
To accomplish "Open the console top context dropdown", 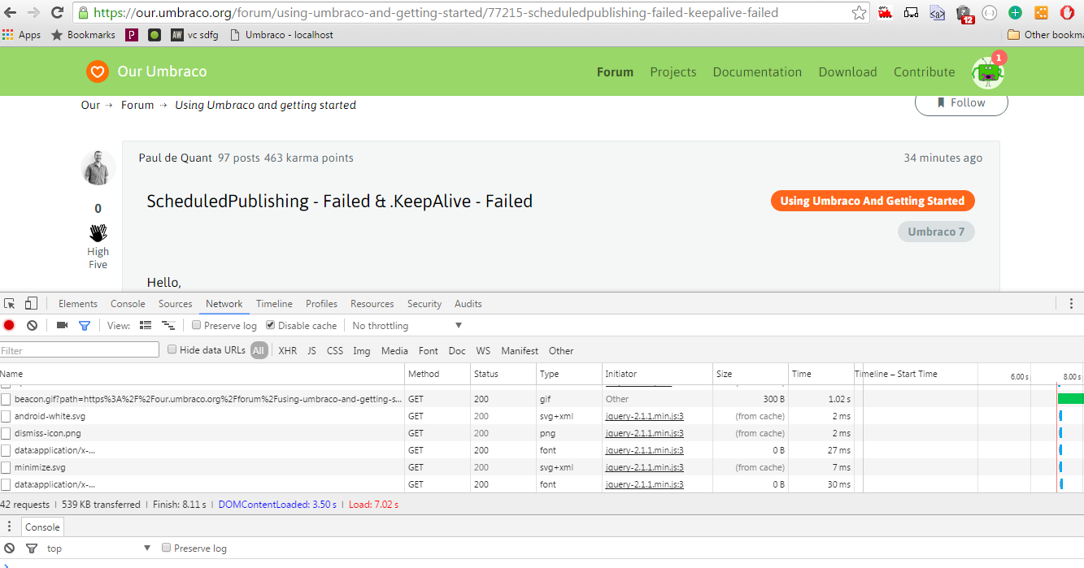I will (x=98, y=548).
